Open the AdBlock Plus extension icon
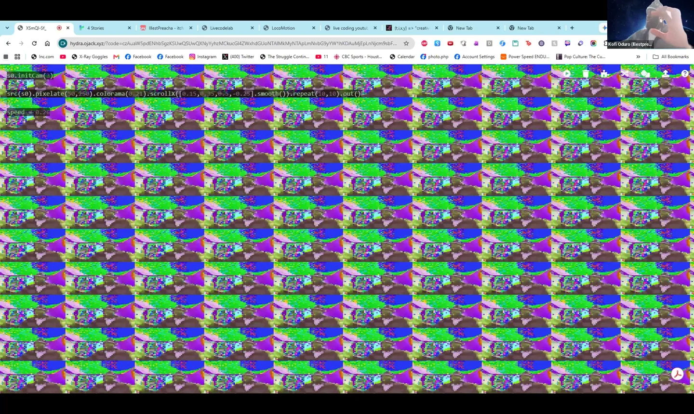Screen dimensions: 694x414 point(424,43)
